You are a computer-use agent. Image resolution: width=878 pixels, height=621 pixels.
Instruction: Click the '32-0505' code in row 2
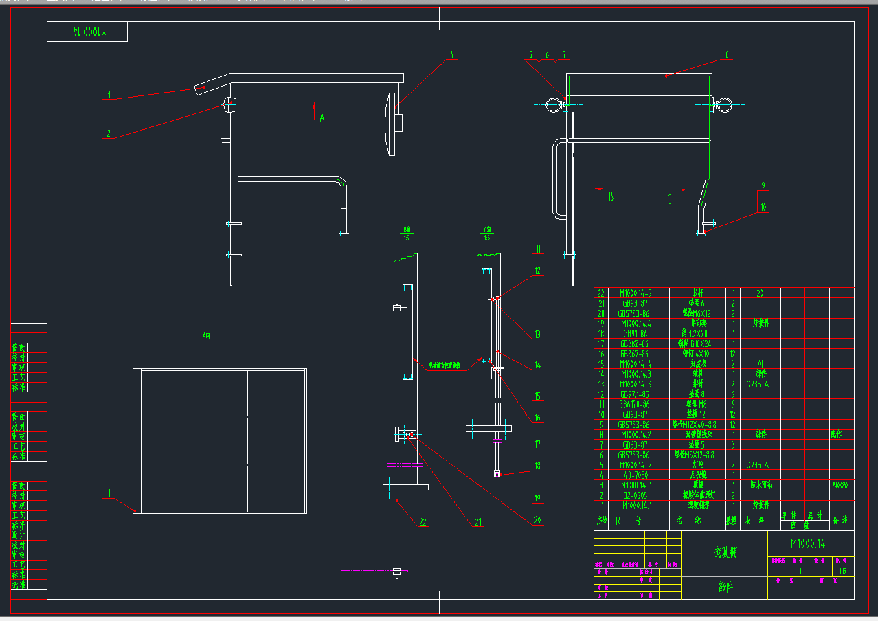point(635,495)
